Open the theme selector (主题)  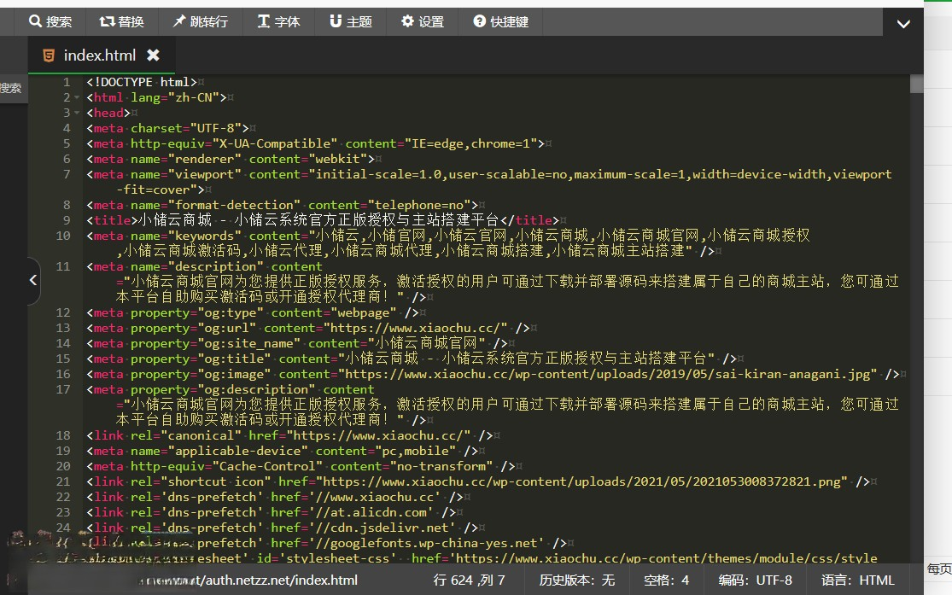click(x=350, y=22)
